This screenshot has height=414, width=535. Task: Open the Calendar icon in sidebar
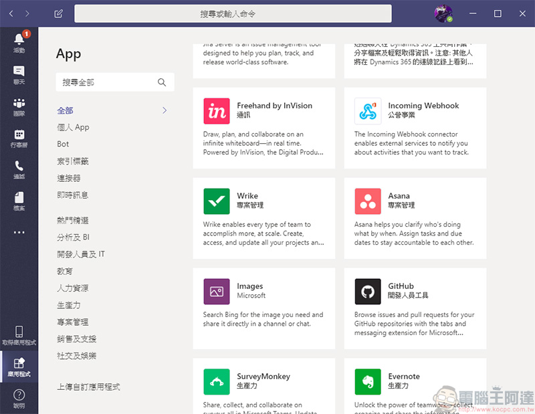tap(19, 136)
